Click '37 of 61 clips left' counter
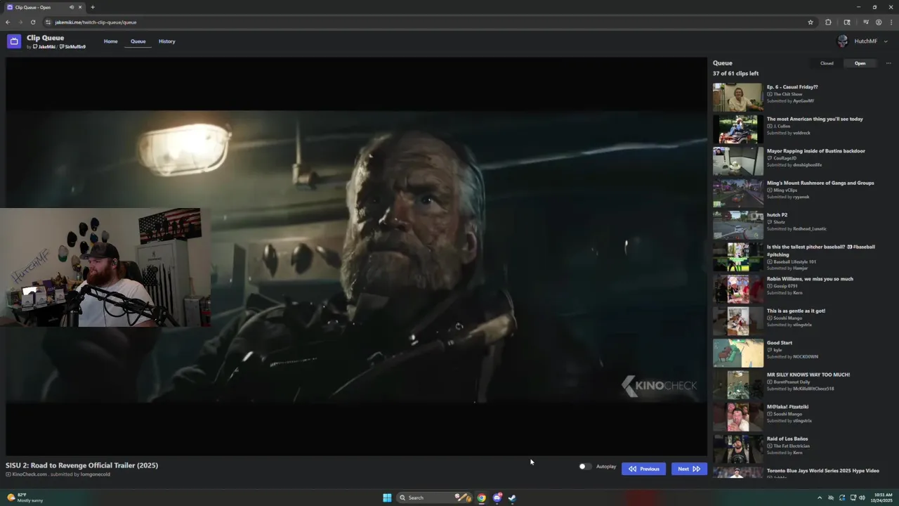This screenshot has width=899, height=506. tap(735, 74)
